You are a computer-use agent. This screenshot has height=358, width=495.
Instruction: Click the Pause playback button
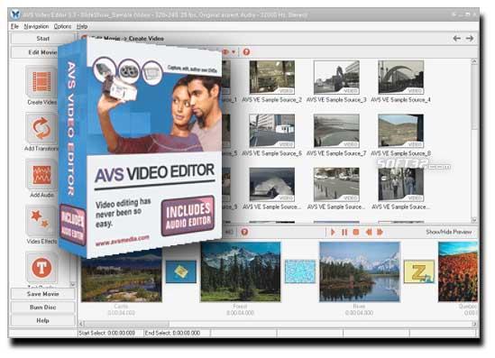[344, 233]
